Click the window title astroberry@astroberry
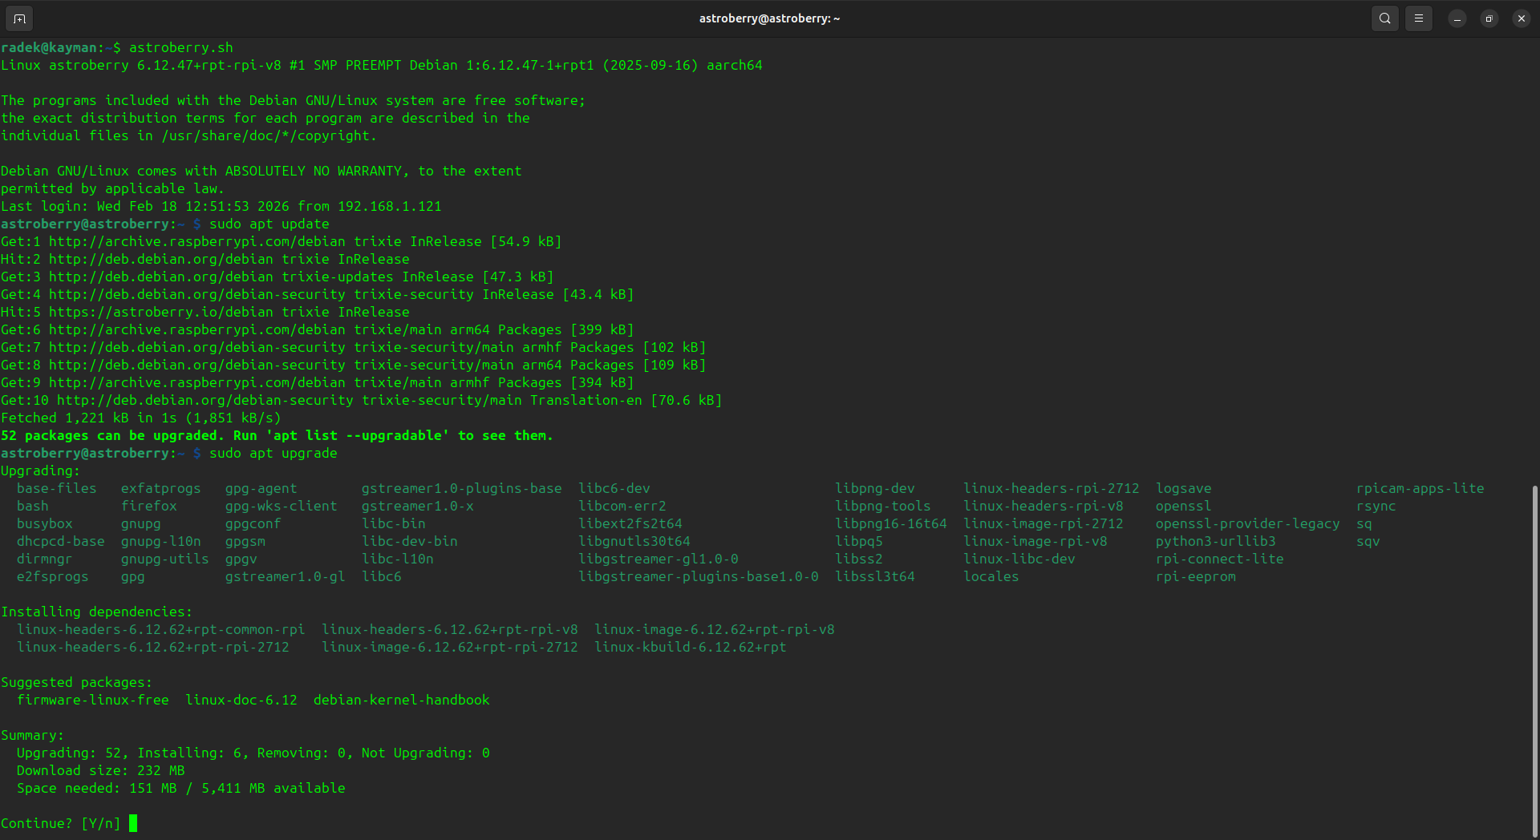1540x840 pixels. point(769,18)
